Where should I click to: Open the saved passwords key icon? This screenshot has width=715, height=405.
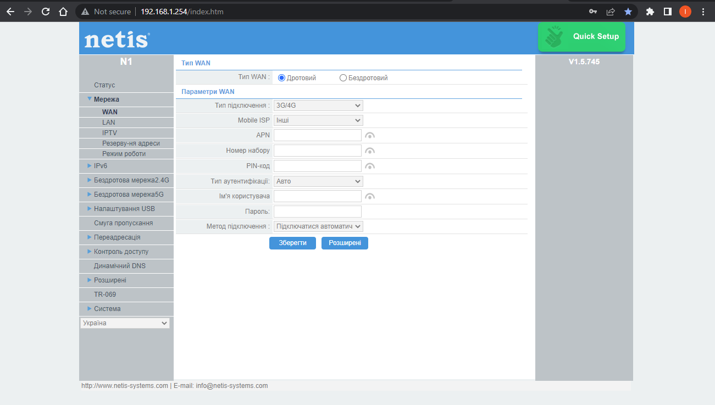(x=593, y=12)
